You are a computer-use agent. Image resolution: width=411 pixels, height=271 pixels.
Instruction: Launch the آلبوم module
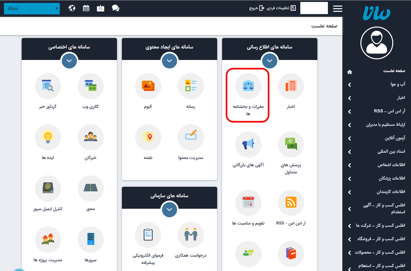coord(148,86)
